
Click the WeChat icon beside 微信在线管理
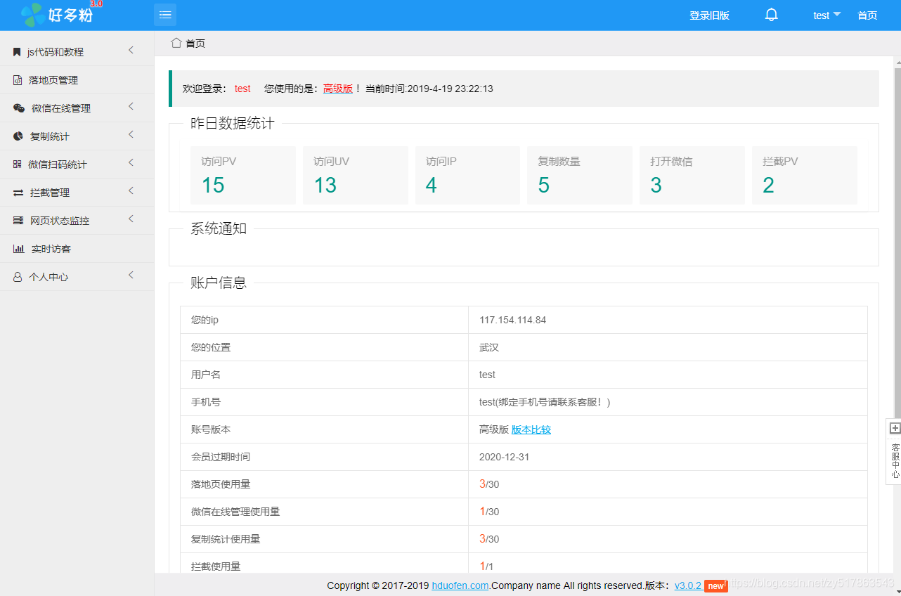[x=19, y=108]
